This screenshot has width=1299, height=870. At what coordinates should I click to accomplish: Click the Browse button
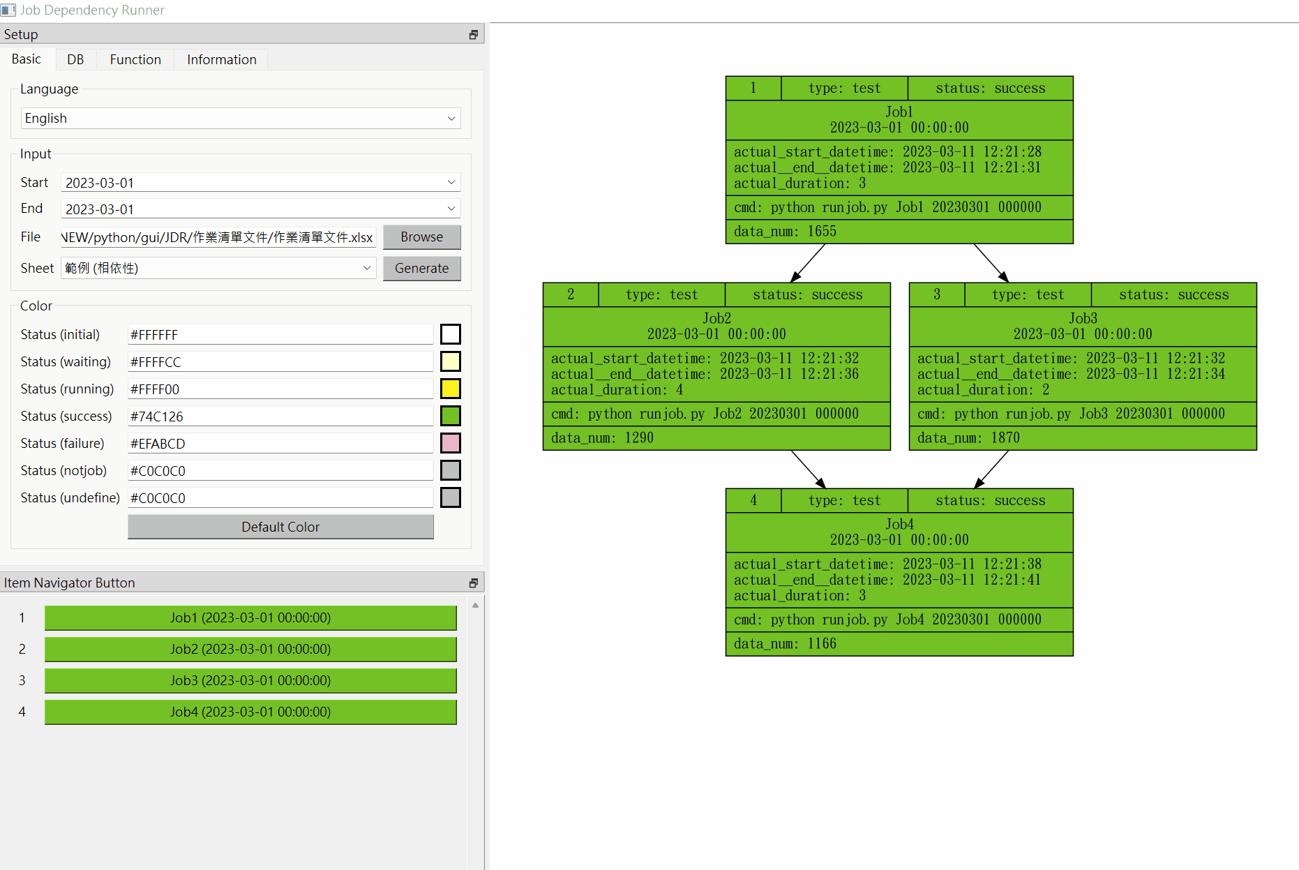421,237
